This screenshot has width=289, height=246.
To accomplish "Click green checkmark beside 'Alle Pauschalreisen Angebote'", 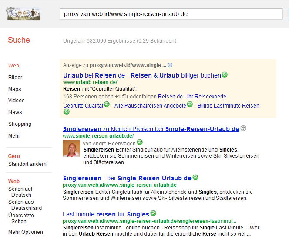I will 190,104.
